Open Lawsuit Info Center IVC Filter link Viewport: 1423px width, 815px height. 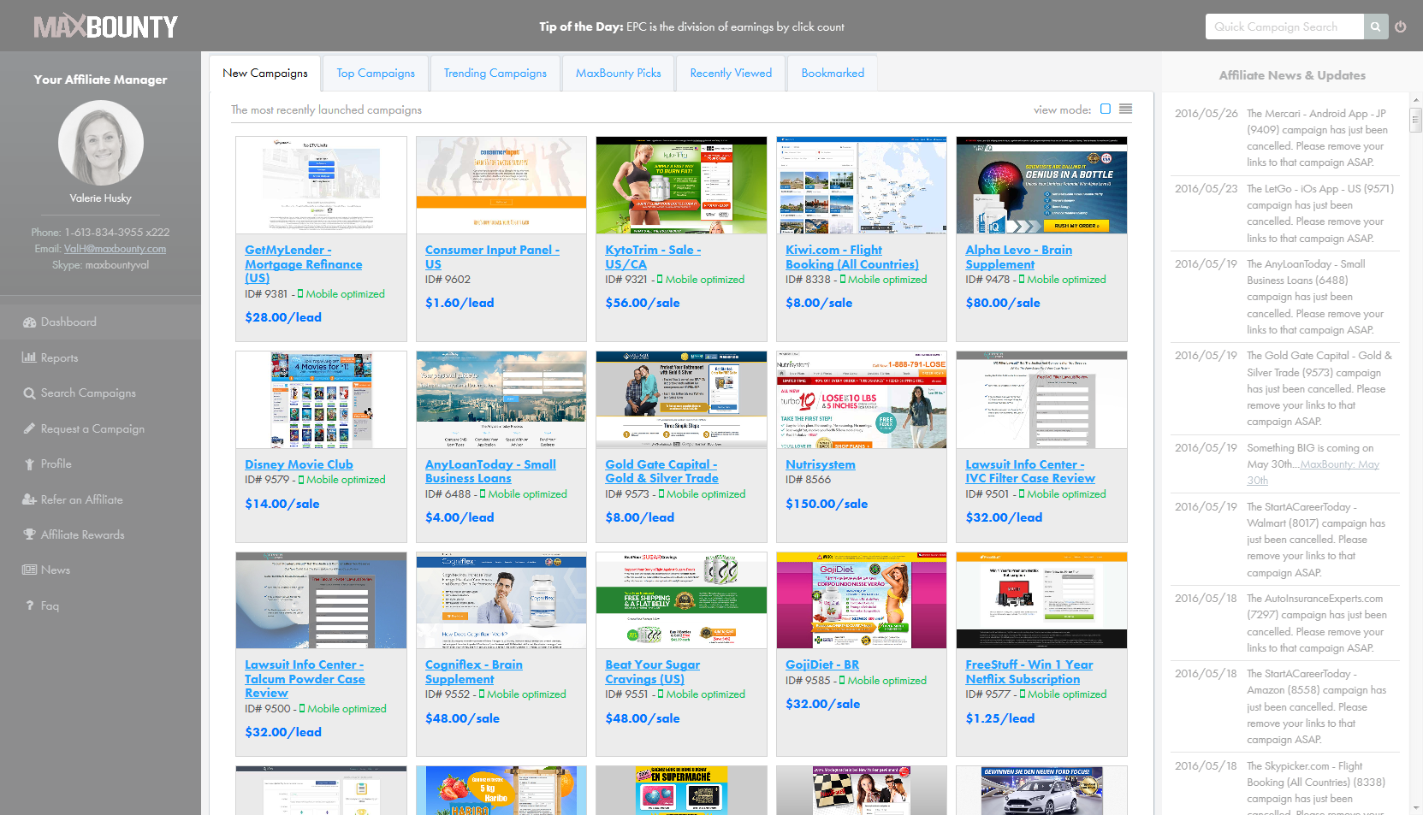tap(1029, 471)
